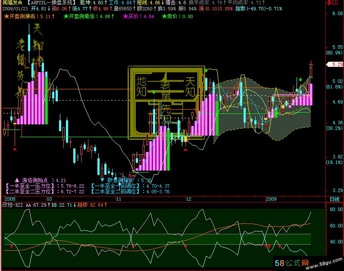Click the blue triangle beside 跌估测始点
344x271 pixels.
pyautogui.click(x=102, y=180)
